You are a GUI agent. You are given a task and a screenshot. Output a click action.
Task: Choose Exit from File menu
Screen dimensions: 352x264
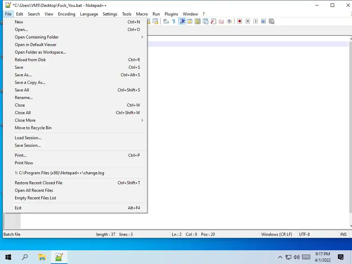[75, 208]
